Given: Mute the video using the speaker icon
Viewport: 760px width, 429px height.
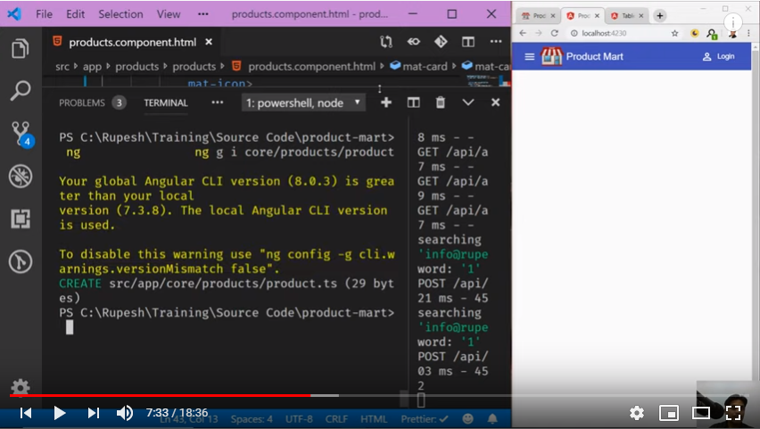Looking at the screenshot, I should click(125, 413).
